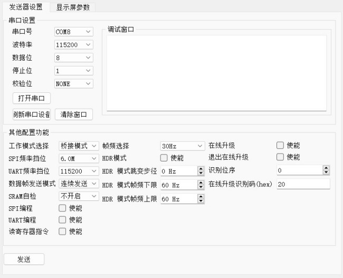Image resolution: width=343 pixels, height=278 pixels.
Task: Expand the 波特率 115200 dropdown
Action: pos(74,45)
